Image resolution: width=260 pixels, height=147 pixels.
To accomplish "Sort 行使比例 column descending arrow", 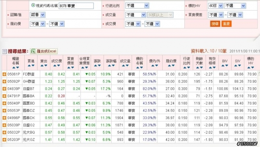I will pos(188,68).
